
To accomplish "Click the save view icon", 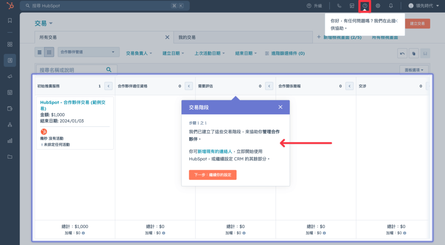I will point(425,53).
